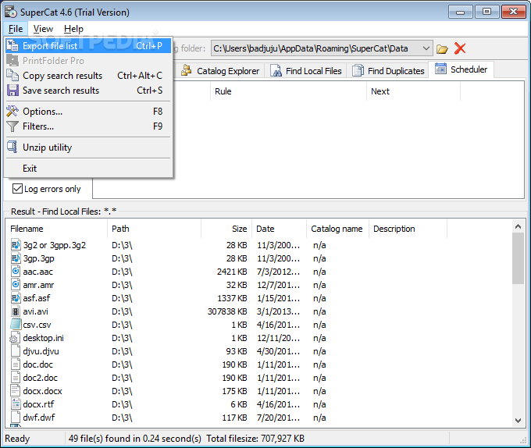Select Filters... menu entry

pyautogui.click(x=88, y=126)
